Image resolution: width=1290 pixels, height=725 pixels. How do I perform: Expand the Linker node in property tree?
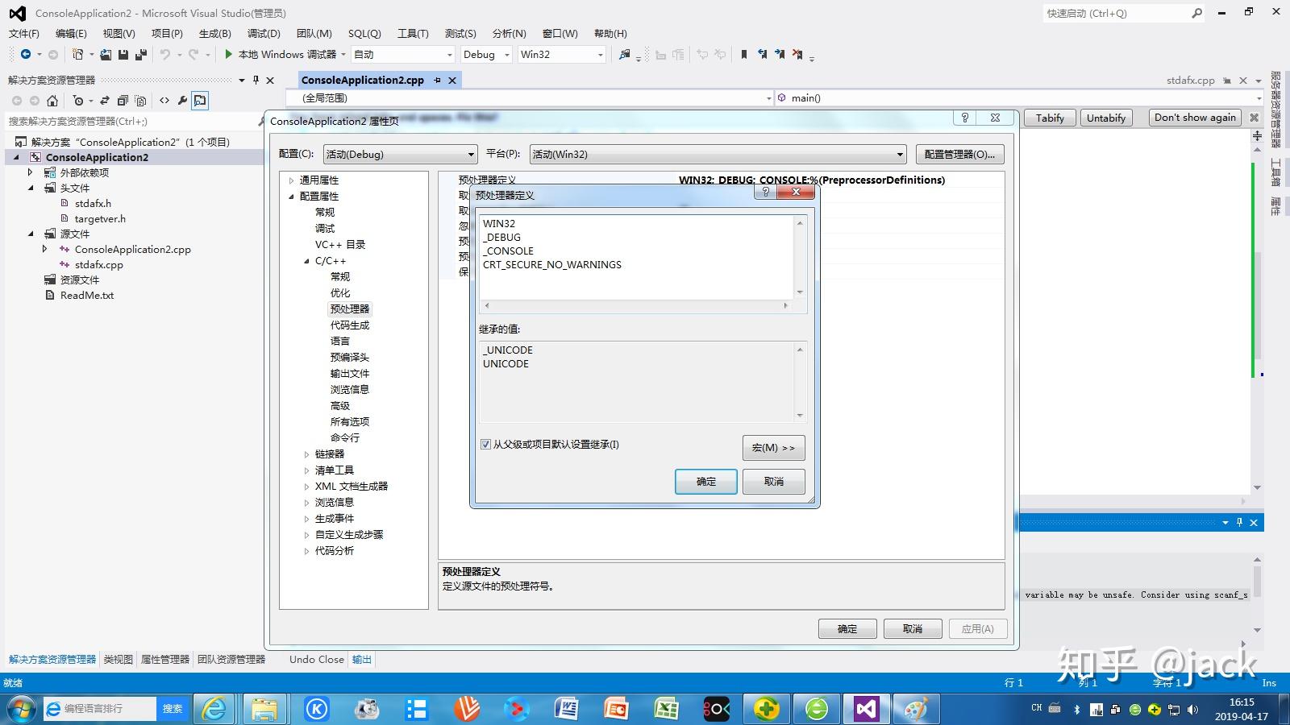306,454
